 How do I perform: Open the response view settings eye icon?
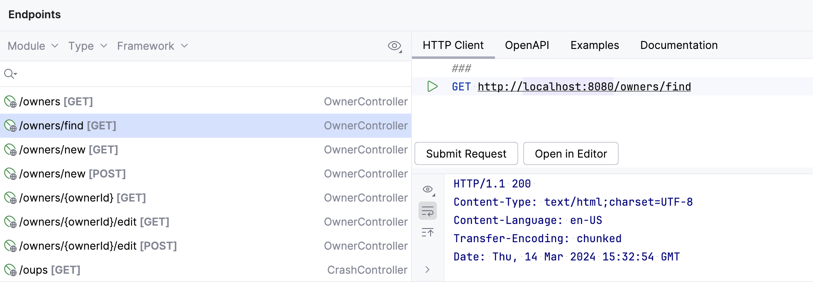pos(428,190)
